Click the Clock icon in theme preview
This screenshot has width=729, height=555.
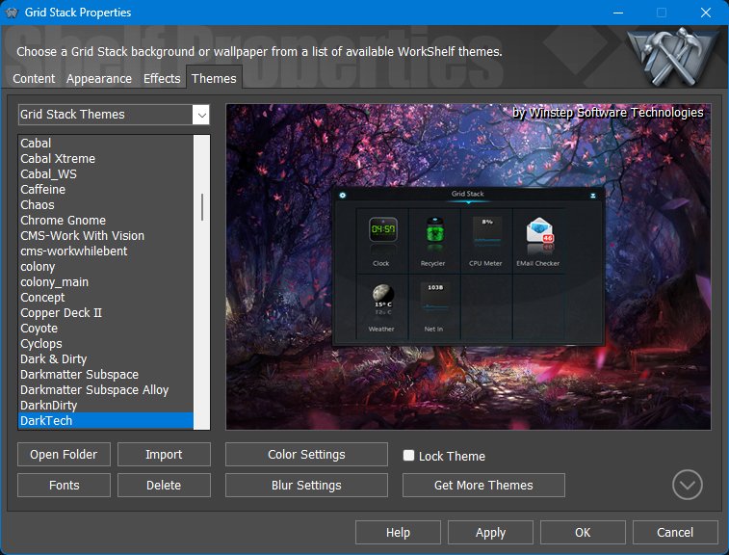coord(382,229)
